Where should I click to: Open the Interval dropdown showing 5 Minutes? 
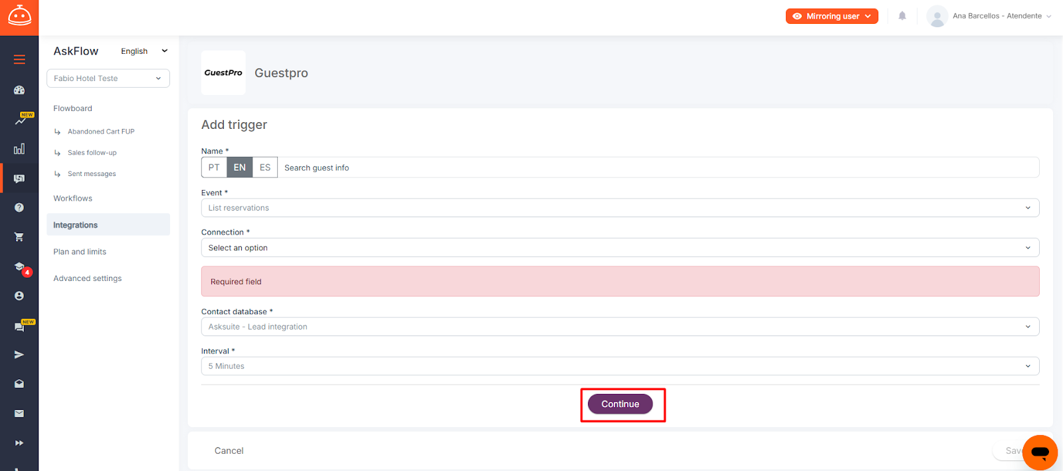[620, 366]
